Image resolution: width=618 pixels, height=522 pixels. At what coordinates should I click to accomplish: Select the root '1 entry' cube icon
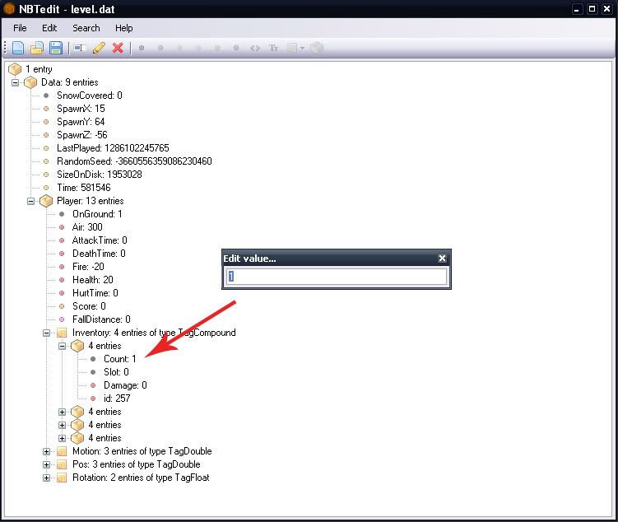coord(15,69)
